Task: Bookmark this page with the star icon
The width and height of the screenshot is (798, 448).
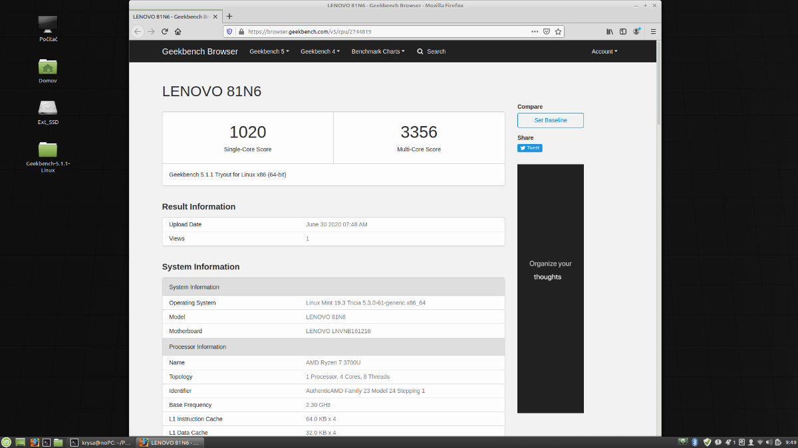Action: (x=558, y=31)
